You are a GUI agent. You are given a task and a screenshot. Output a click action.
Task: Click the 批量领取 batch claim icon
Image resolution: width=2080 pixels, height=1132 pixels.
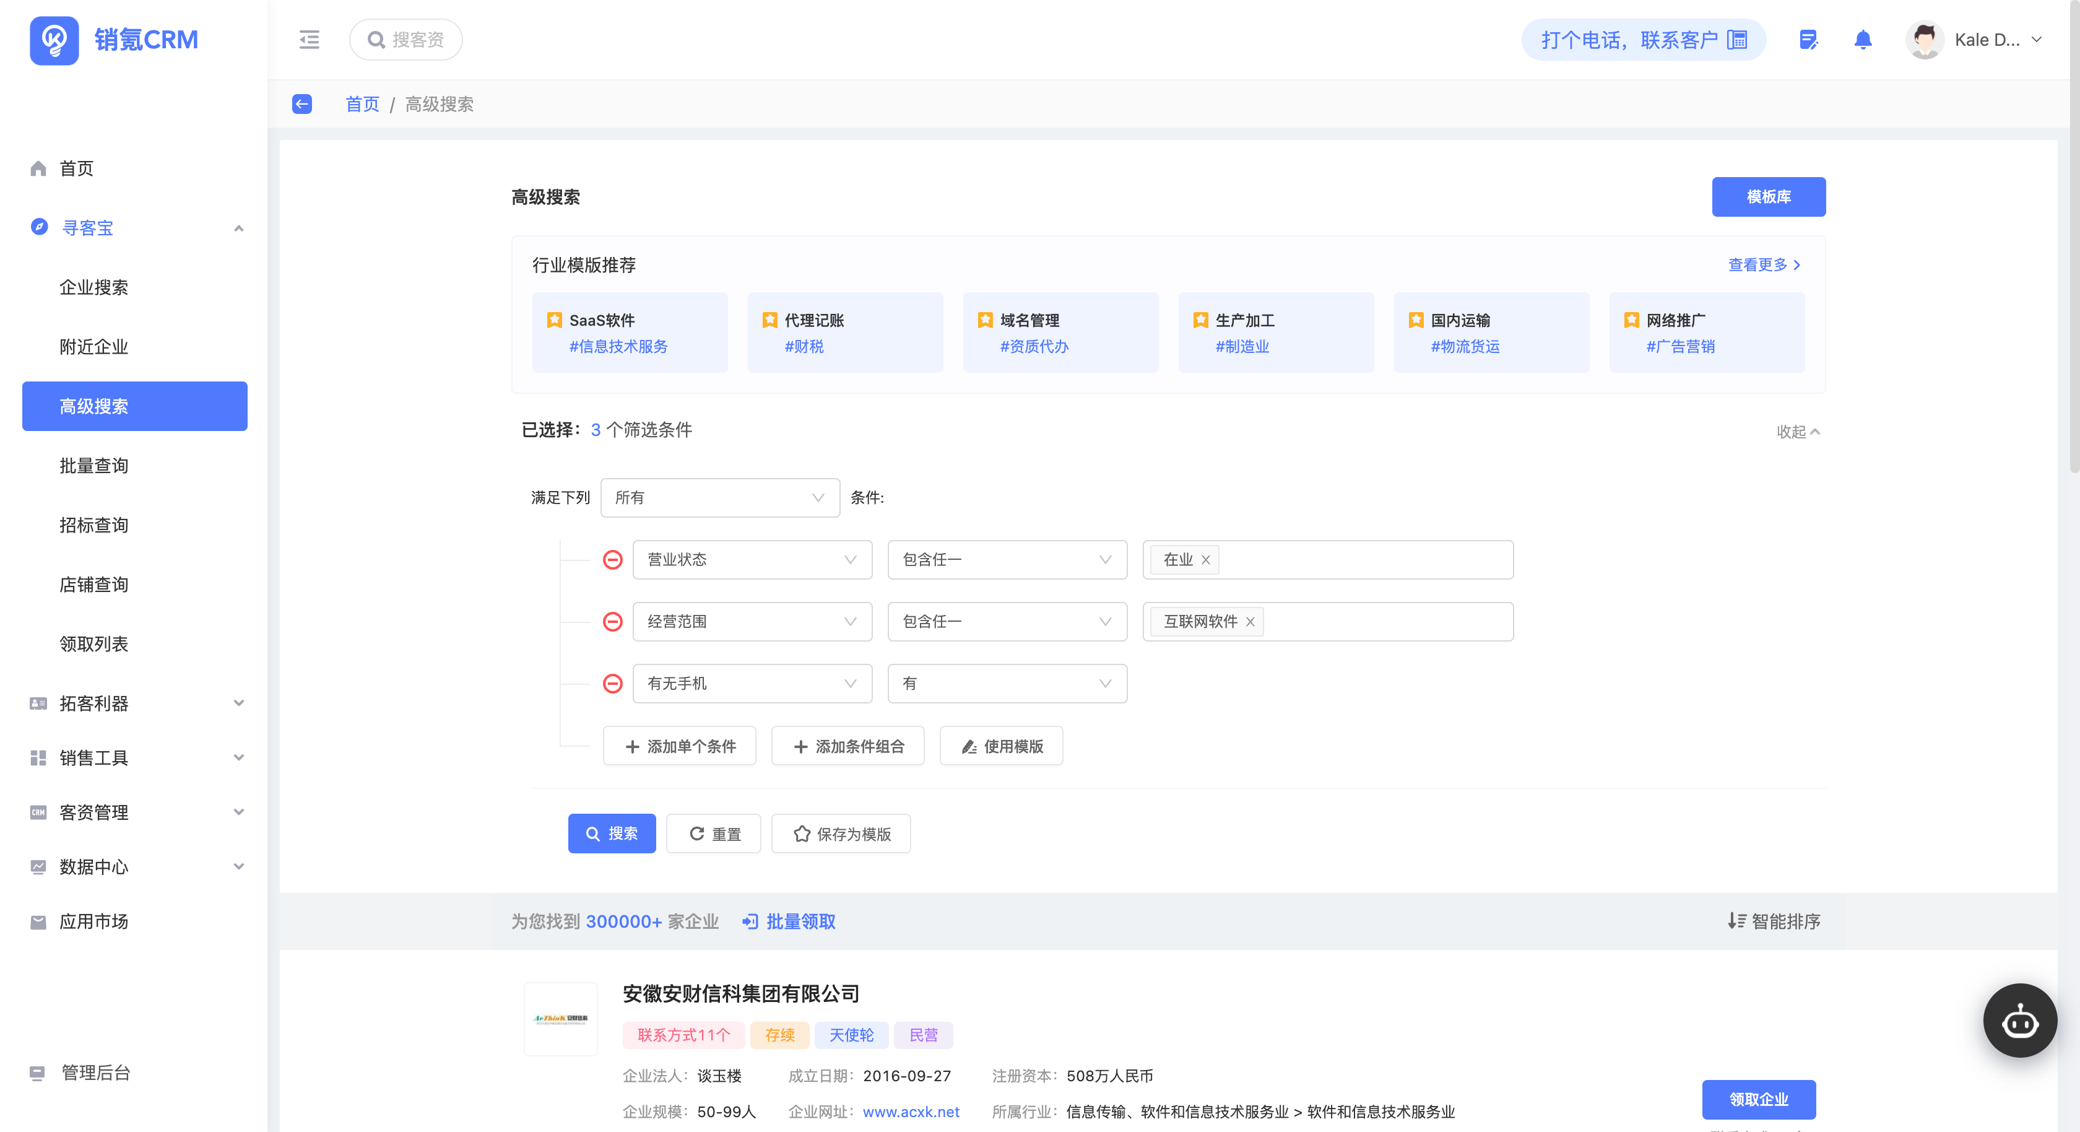[750, 921]
